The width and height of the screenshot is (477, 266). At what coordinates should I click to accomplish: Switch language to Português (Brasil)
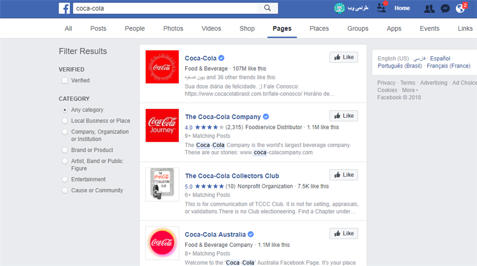[x=400, y=66]
